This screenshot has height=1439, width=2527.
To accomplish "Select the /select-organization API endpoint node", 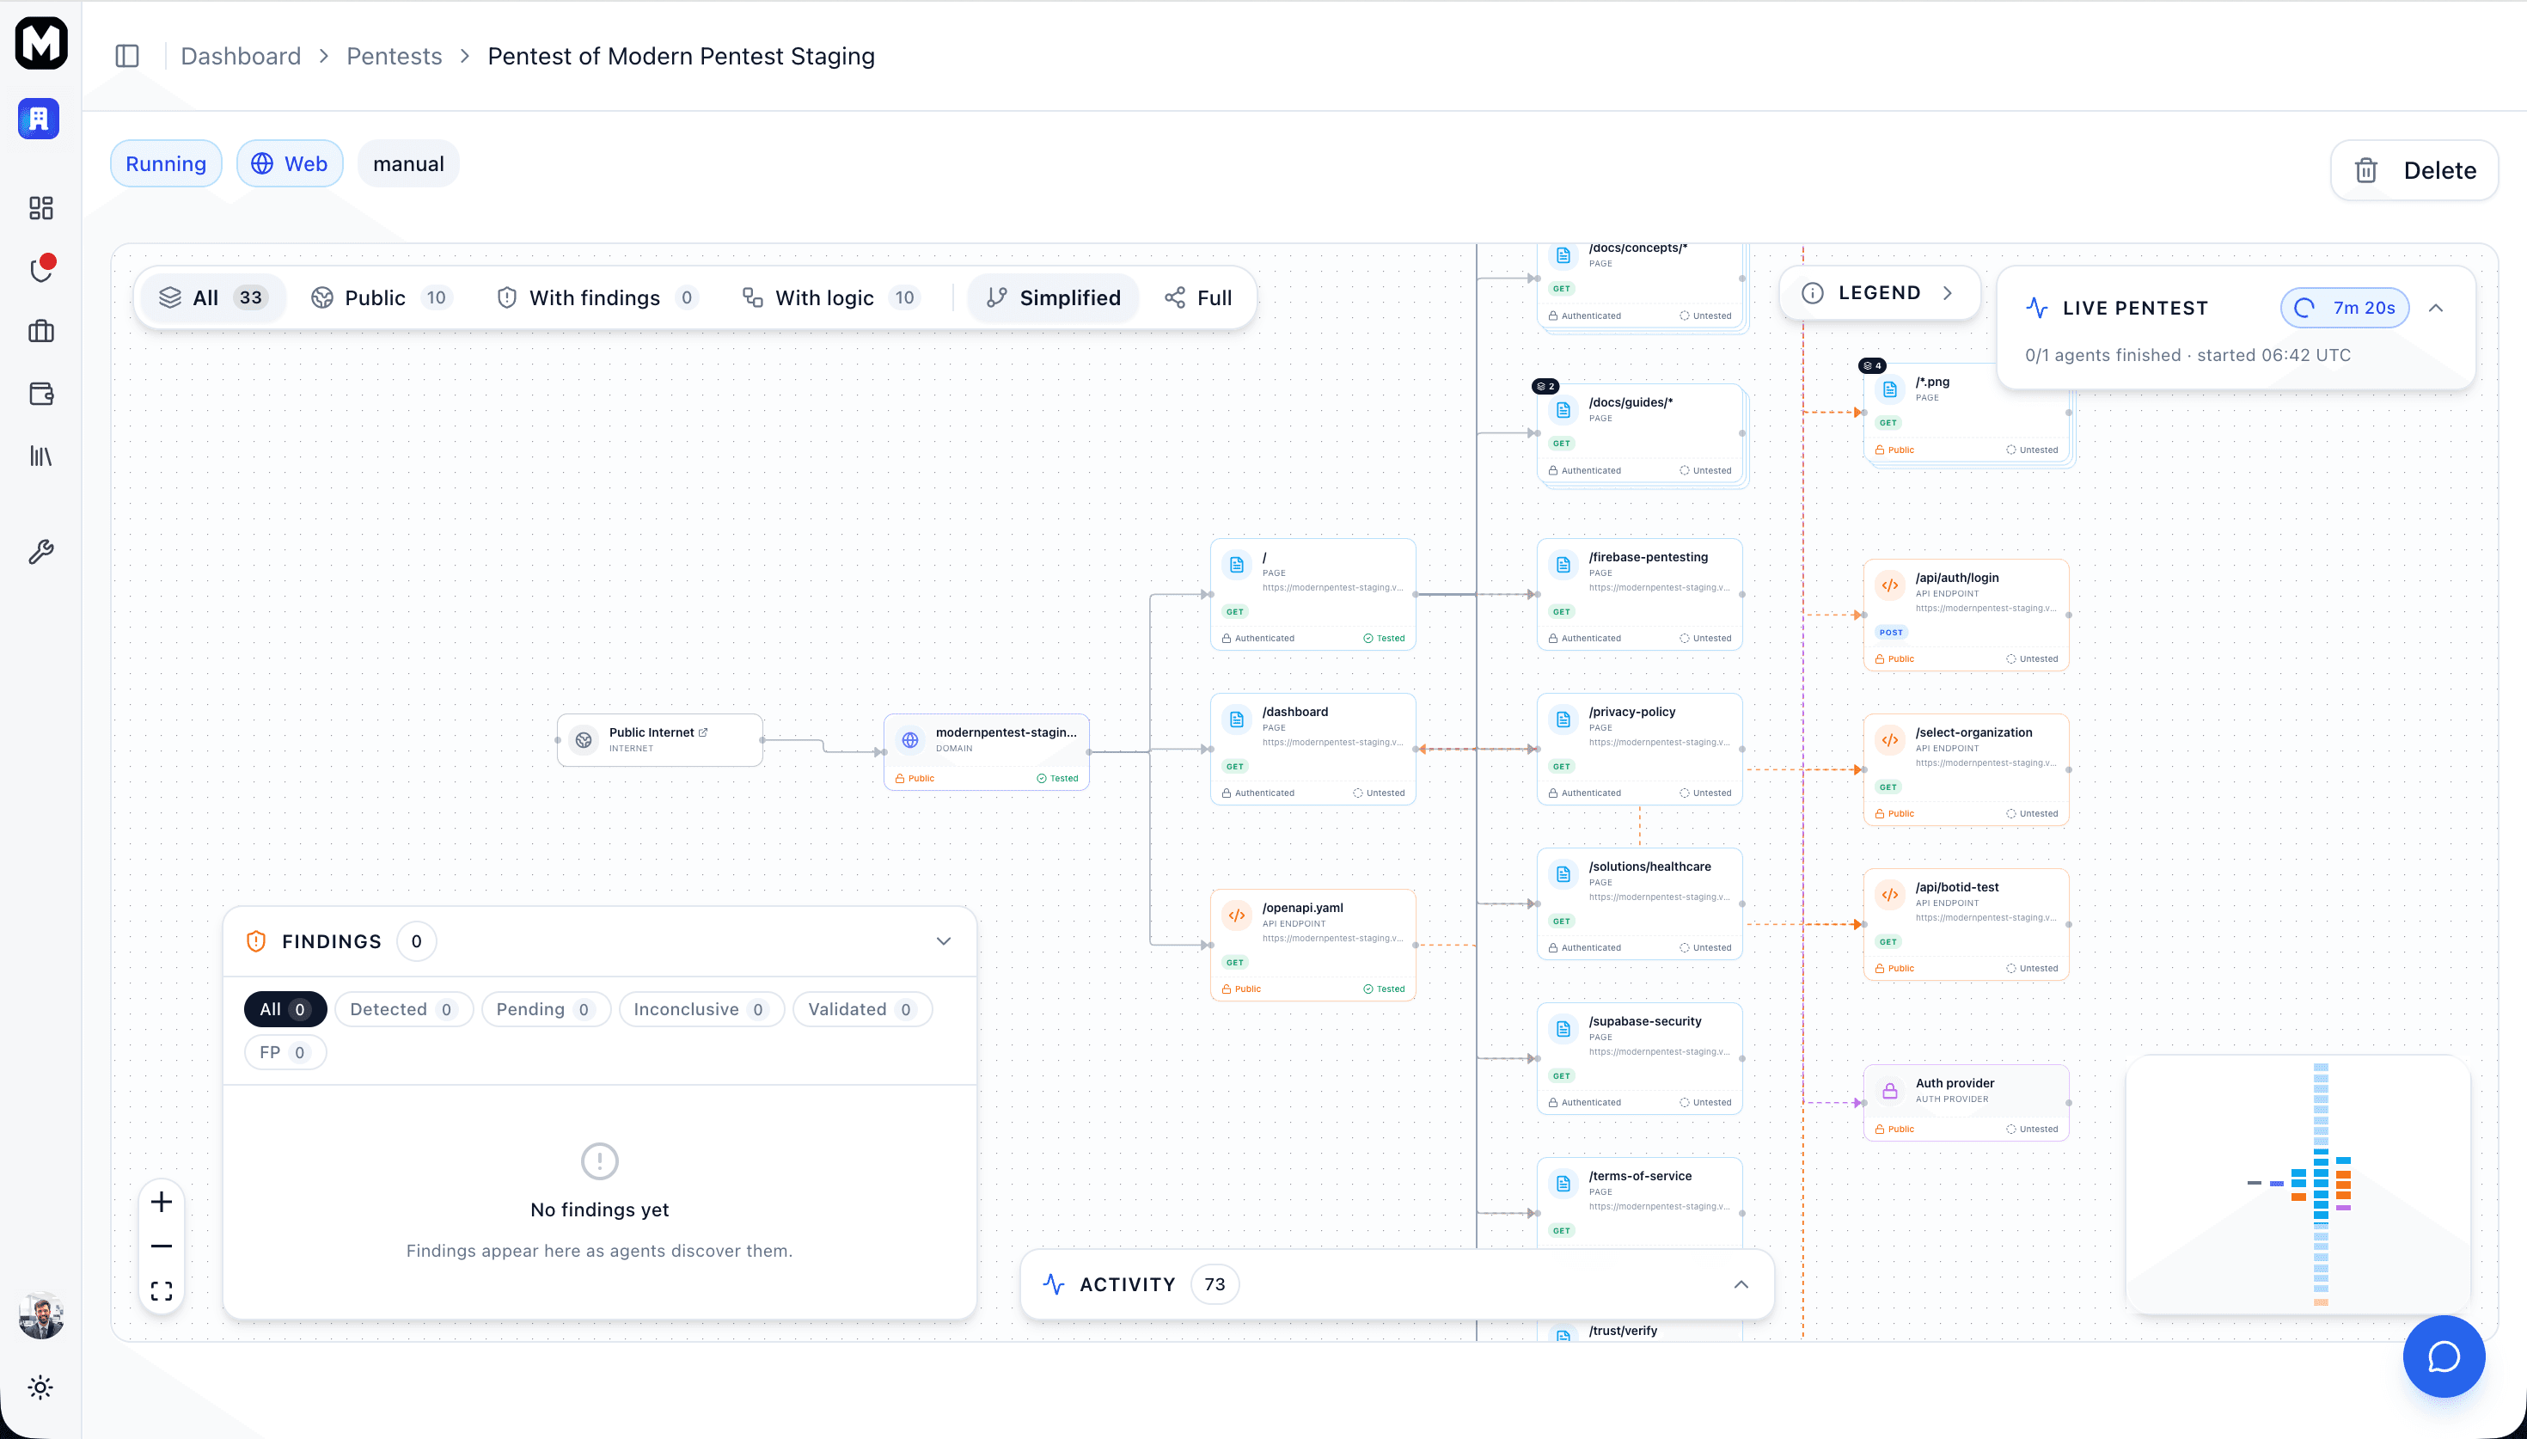I will click(x=1967, y=770).
